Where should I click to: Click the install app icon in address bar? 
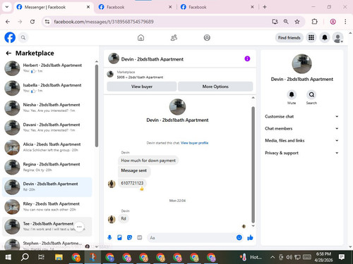[x=275, y=22]
